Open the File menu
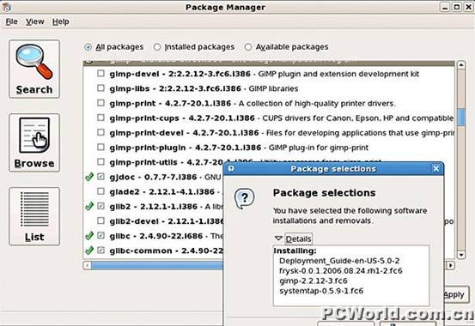The width and height of the screenshot is (475, 326). point(11,21)
